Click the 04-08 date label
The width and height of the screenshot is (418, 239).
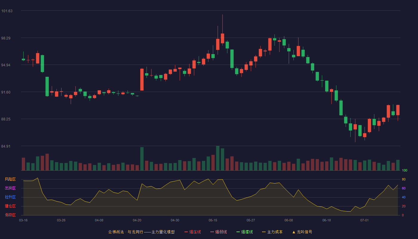tap(99, 220)
